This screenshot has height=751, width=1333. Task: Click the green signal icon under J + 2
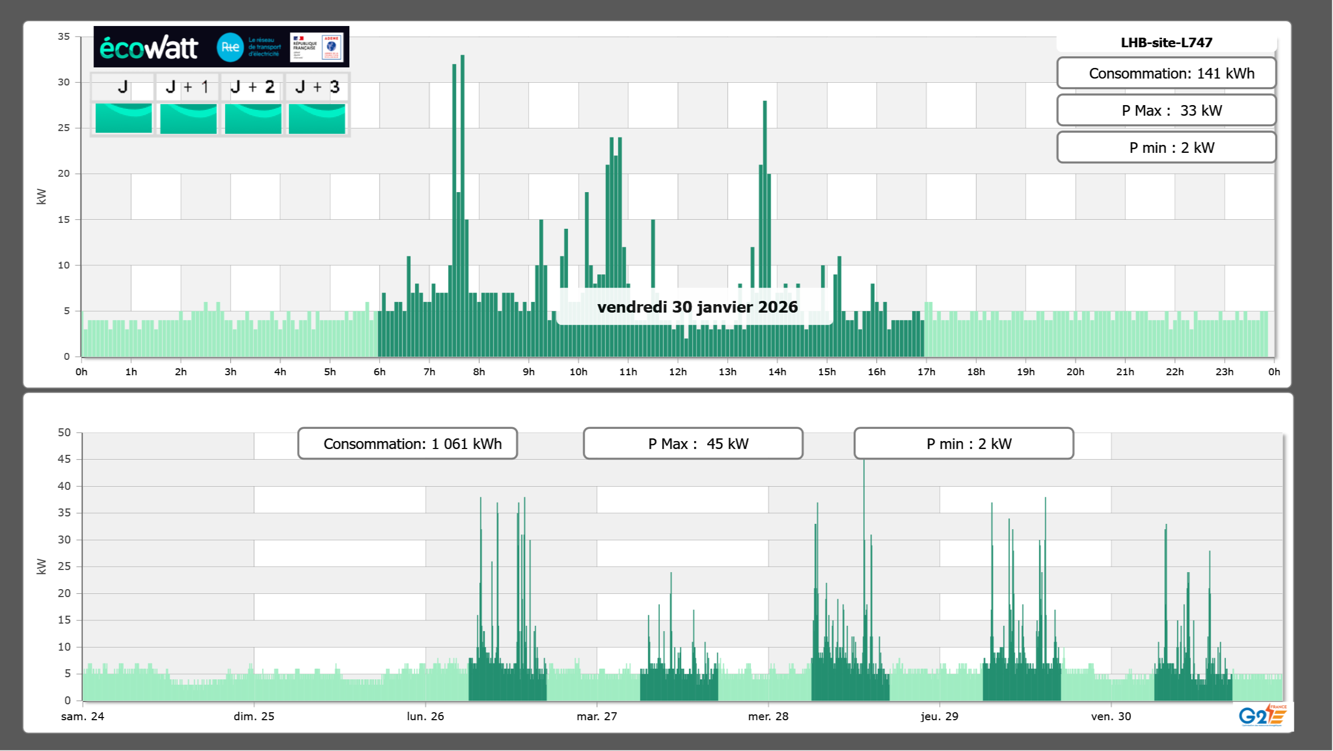coord(253,118)
